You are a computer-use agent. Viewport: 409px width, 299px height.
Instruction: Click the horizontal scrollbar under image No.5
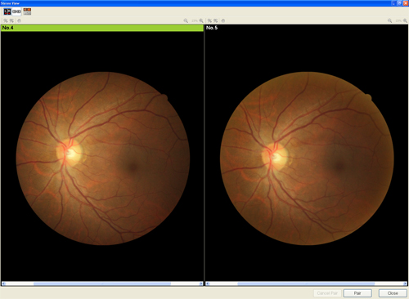pos(306,283)
